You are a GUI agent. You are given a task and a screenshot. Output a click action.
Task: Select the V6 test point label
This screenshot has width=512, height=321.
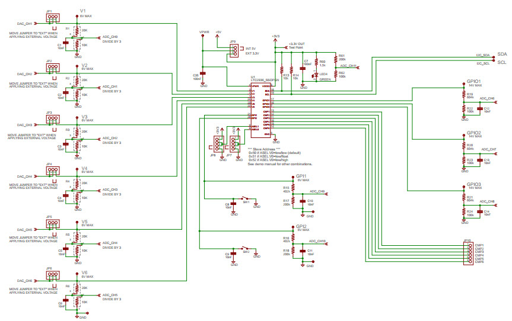pos(84,273)
